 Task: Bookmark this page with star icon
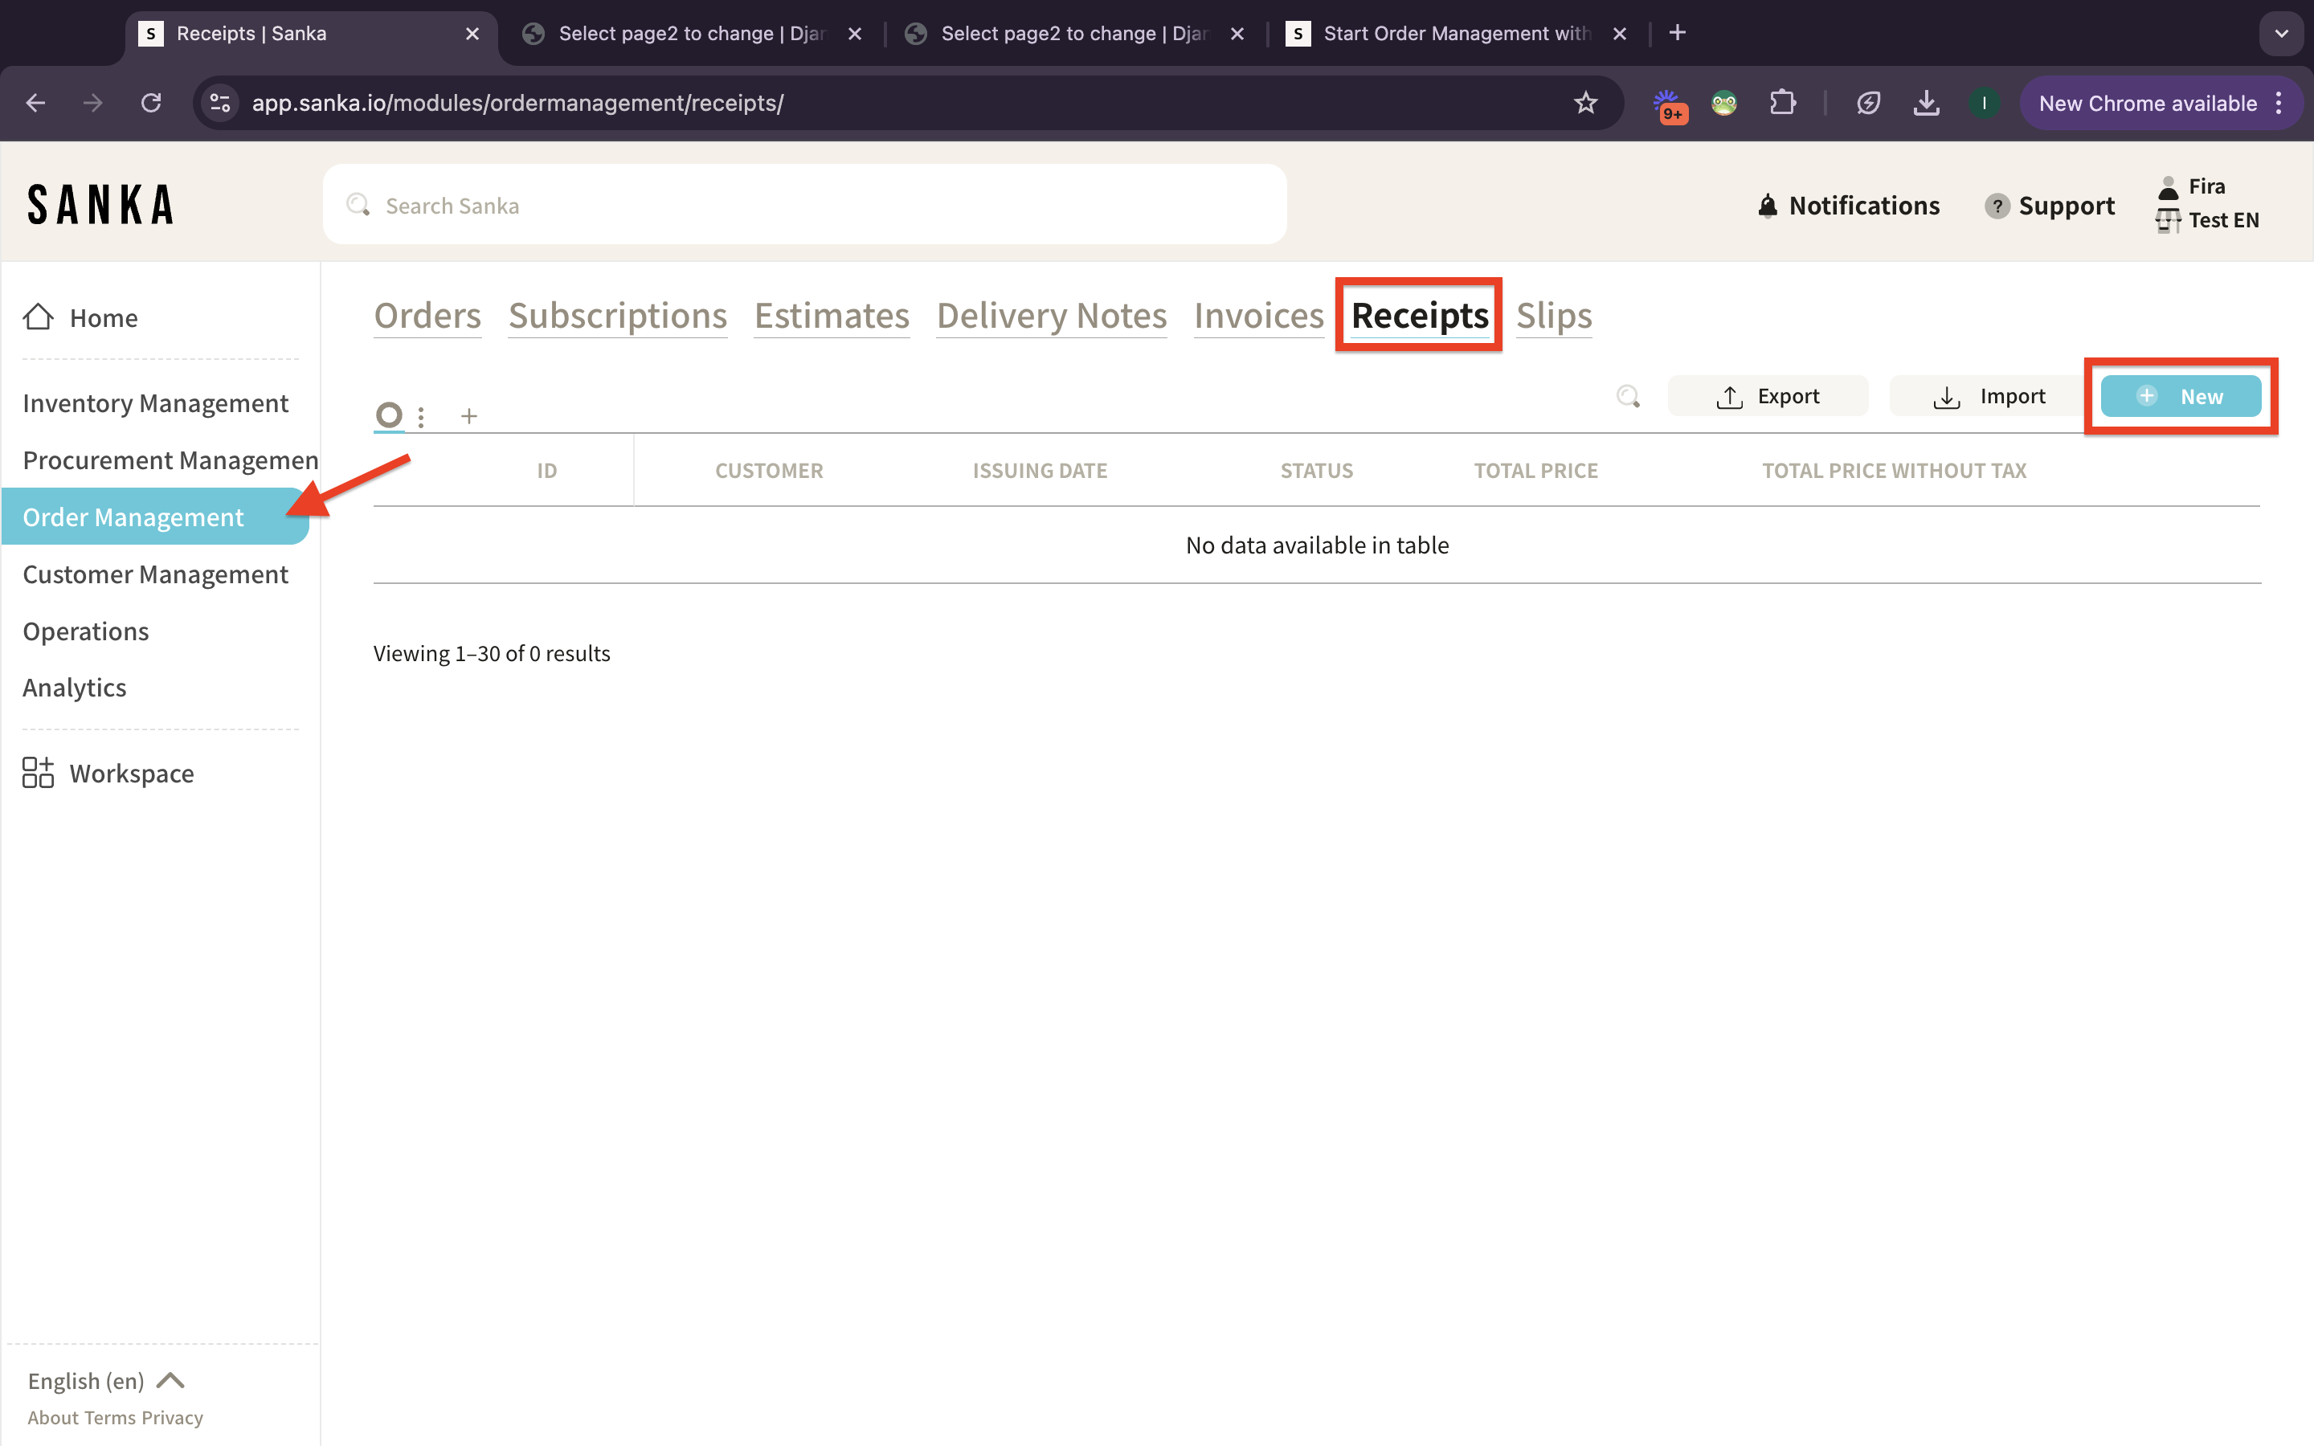coord(1585,104)
